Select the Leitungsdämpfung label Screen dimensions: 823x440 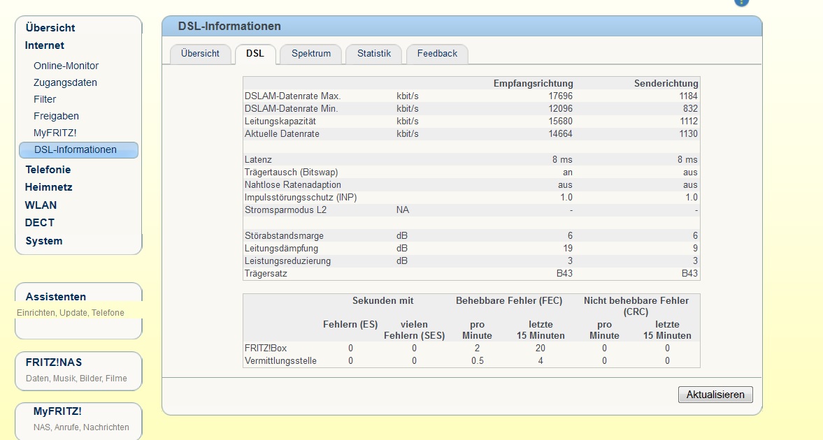pyautogui.click(x=281, y=248)
